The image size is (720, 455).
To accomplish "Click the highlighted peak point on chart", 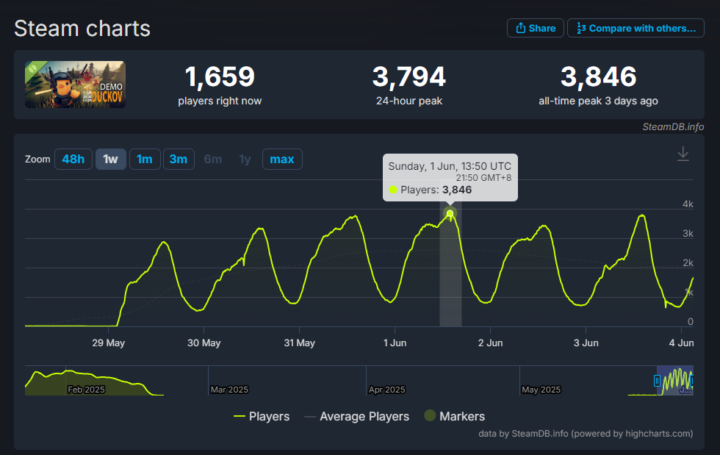I will tap(450, 213).
